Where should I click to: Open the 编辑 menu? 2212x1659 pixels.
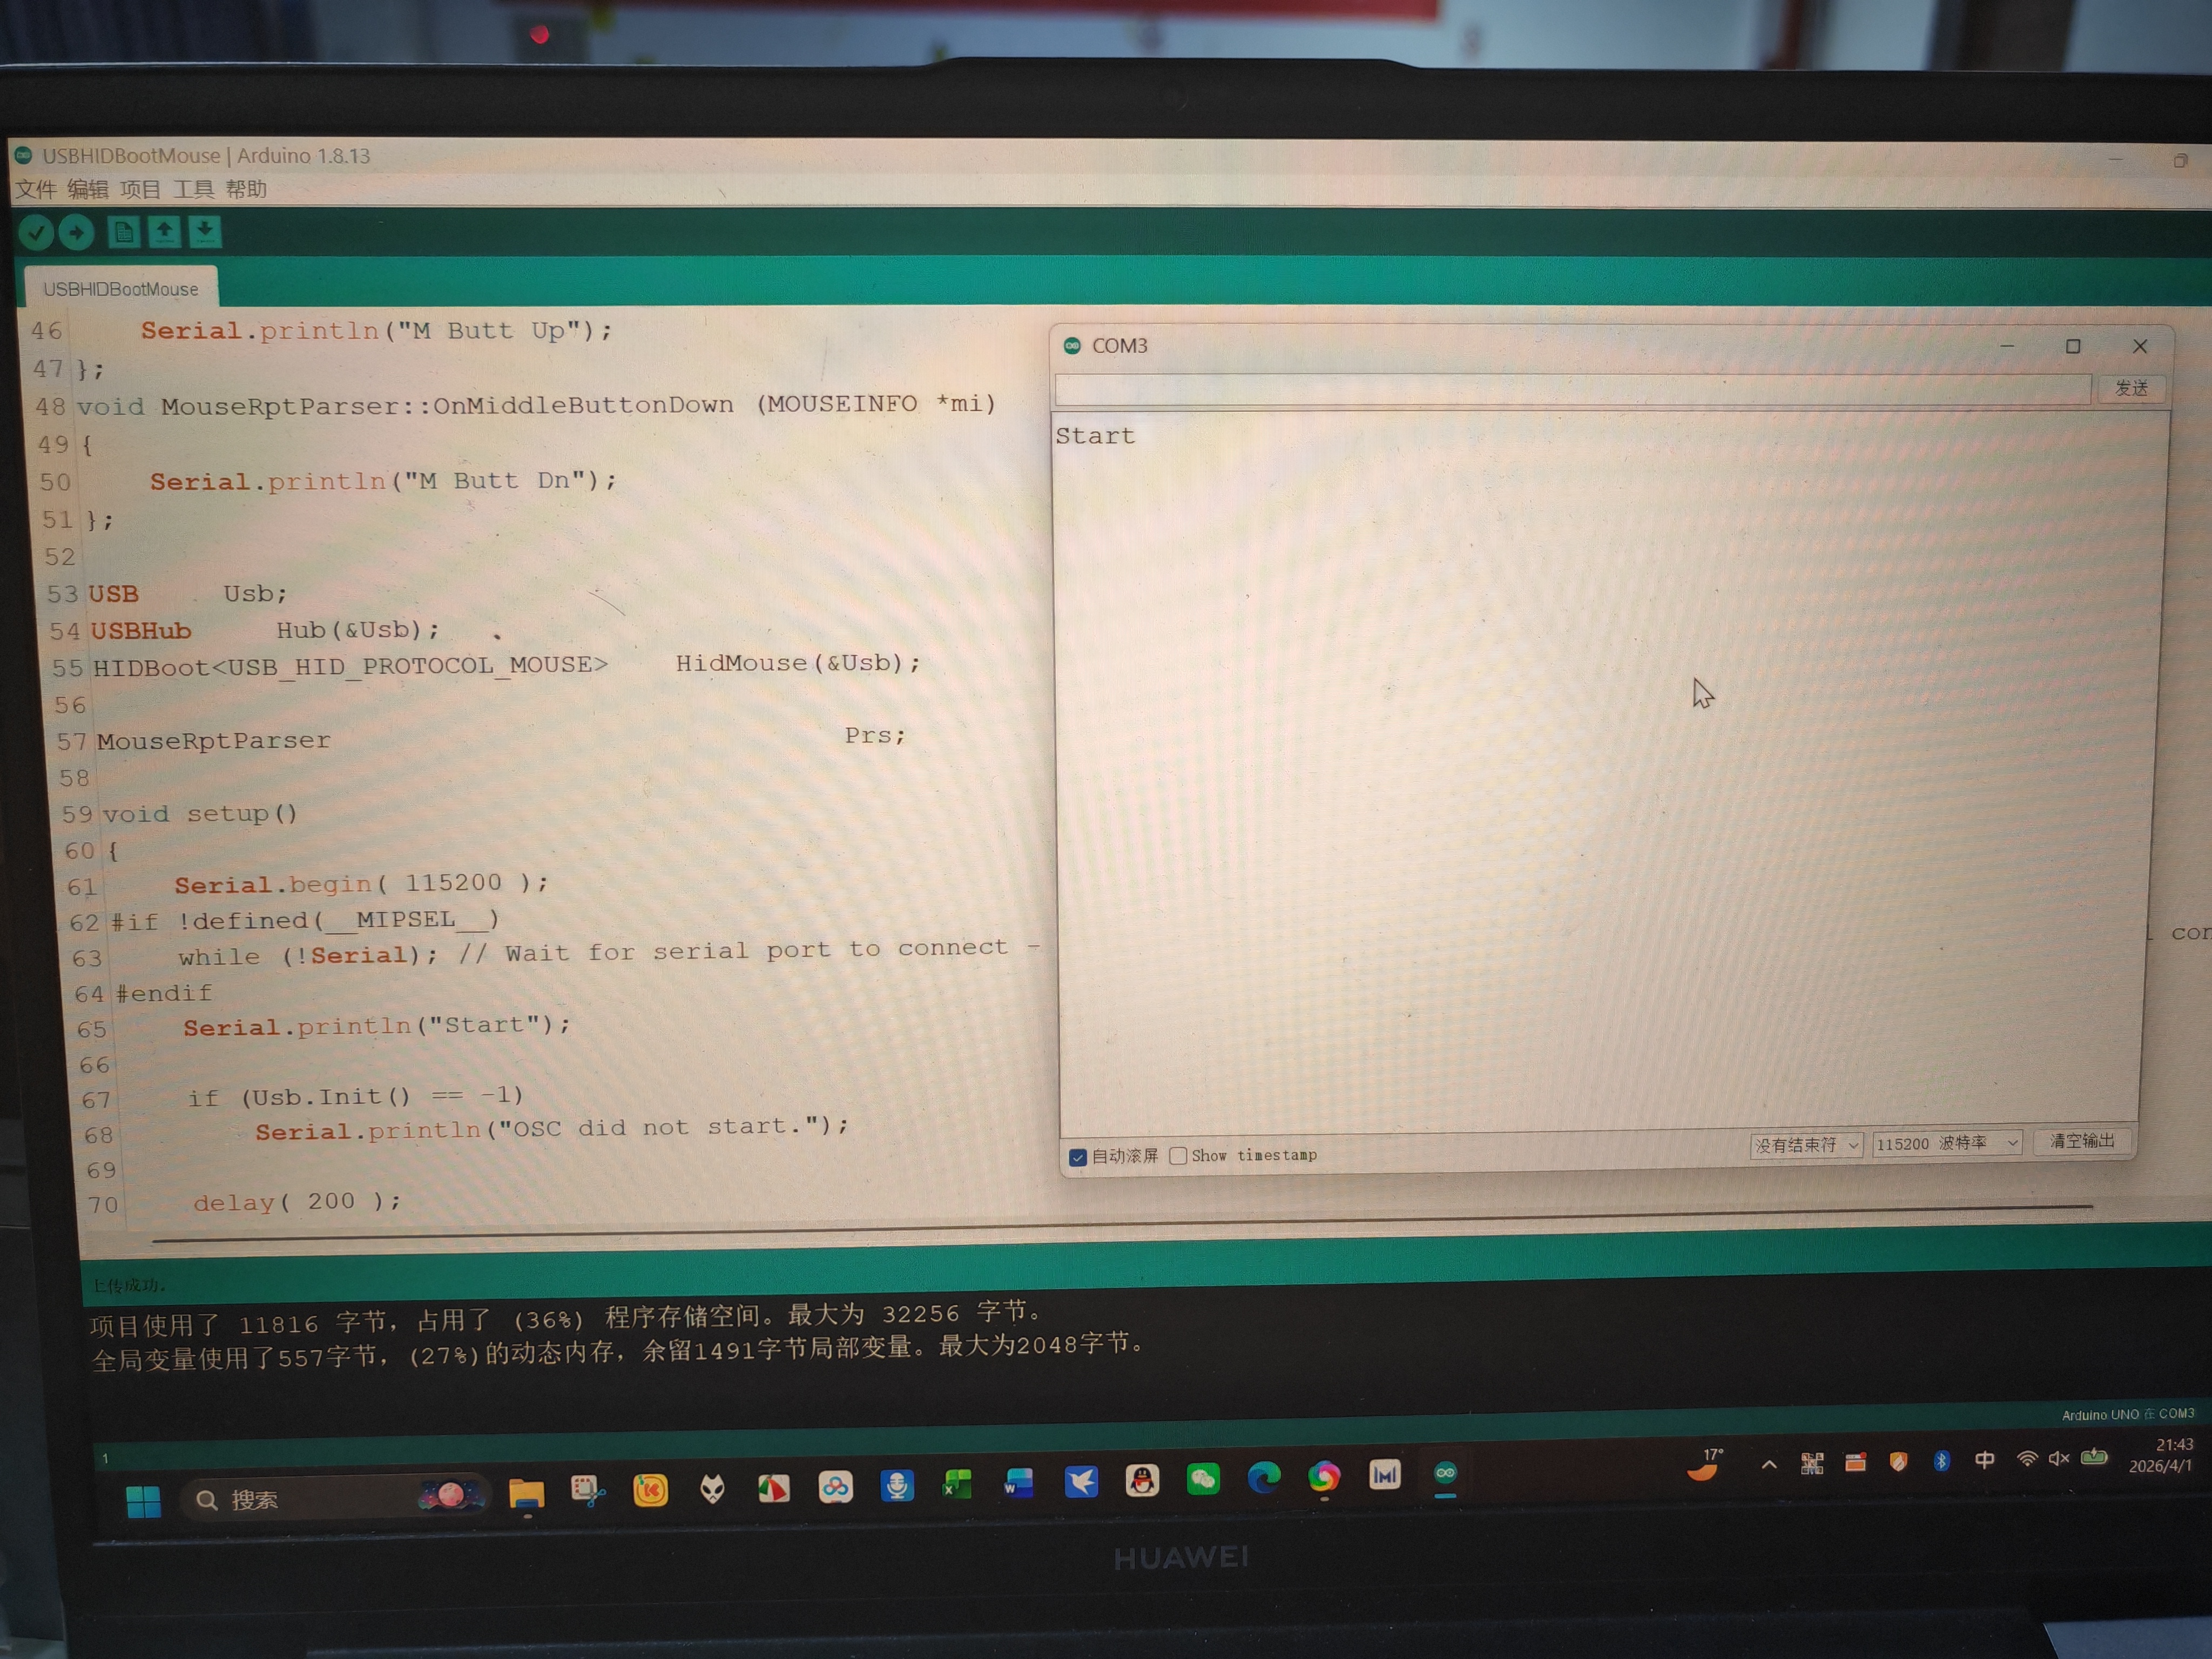pyautogui.click(x=88, y=190)
